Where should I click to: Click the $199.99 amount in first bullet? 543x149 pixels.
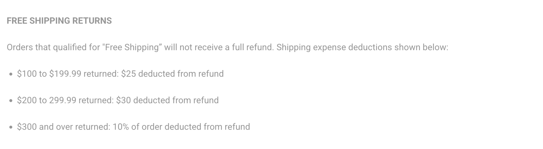click(x=65, y=74)
